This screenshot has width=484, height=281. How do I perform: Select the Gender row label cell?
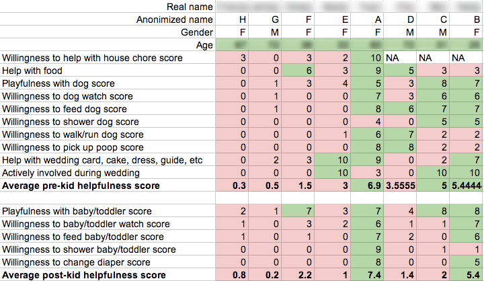coord(108,32)
